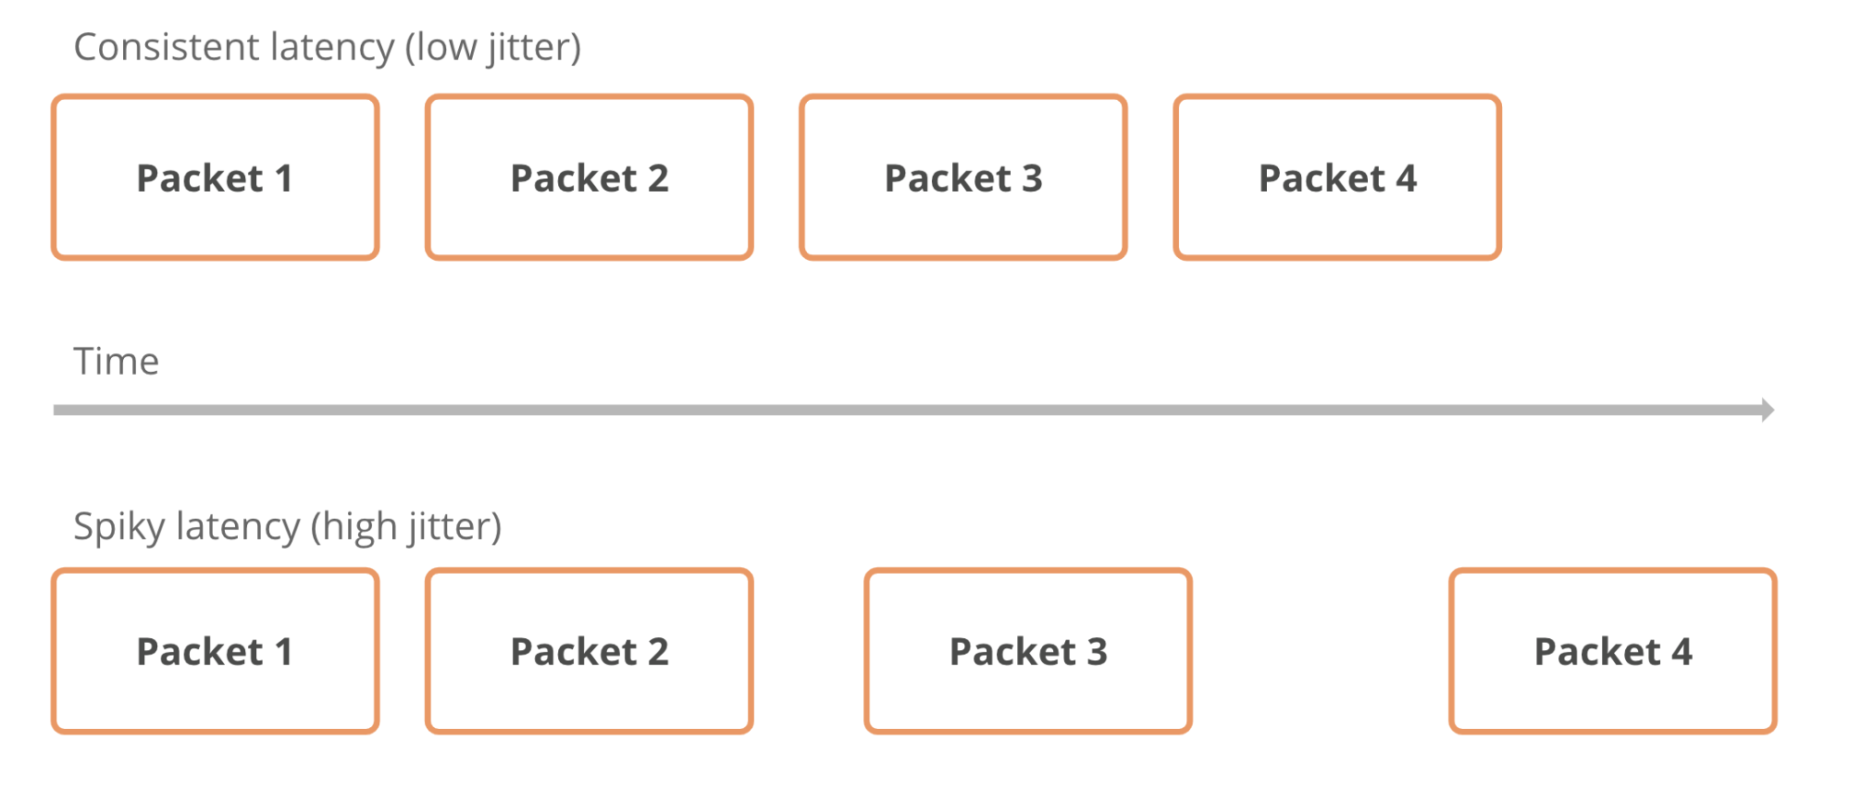Select Packet 4 box in the low jitter row

point(1336,178)
